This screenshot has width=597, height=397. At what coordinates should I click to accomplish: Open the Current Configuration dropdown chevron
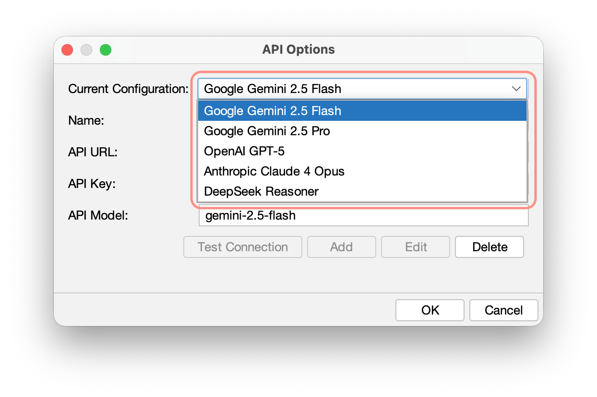pos(516,89)
